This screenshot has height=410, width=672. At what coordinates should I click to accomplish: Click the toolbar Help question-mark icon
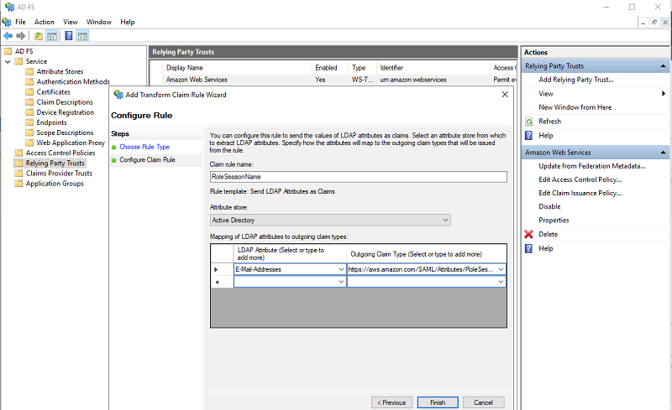point(69,36)
